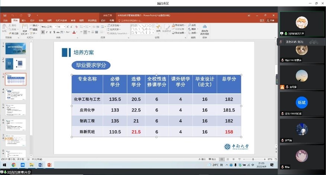Click the Format Painter (格式刷) icon
This screenshot has height=175, width=326.
coord(14,33)
